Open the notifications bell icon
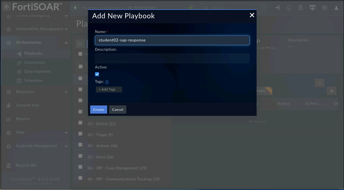The height and width of the screenshot is (190, 344). click(x=289, y=8)
